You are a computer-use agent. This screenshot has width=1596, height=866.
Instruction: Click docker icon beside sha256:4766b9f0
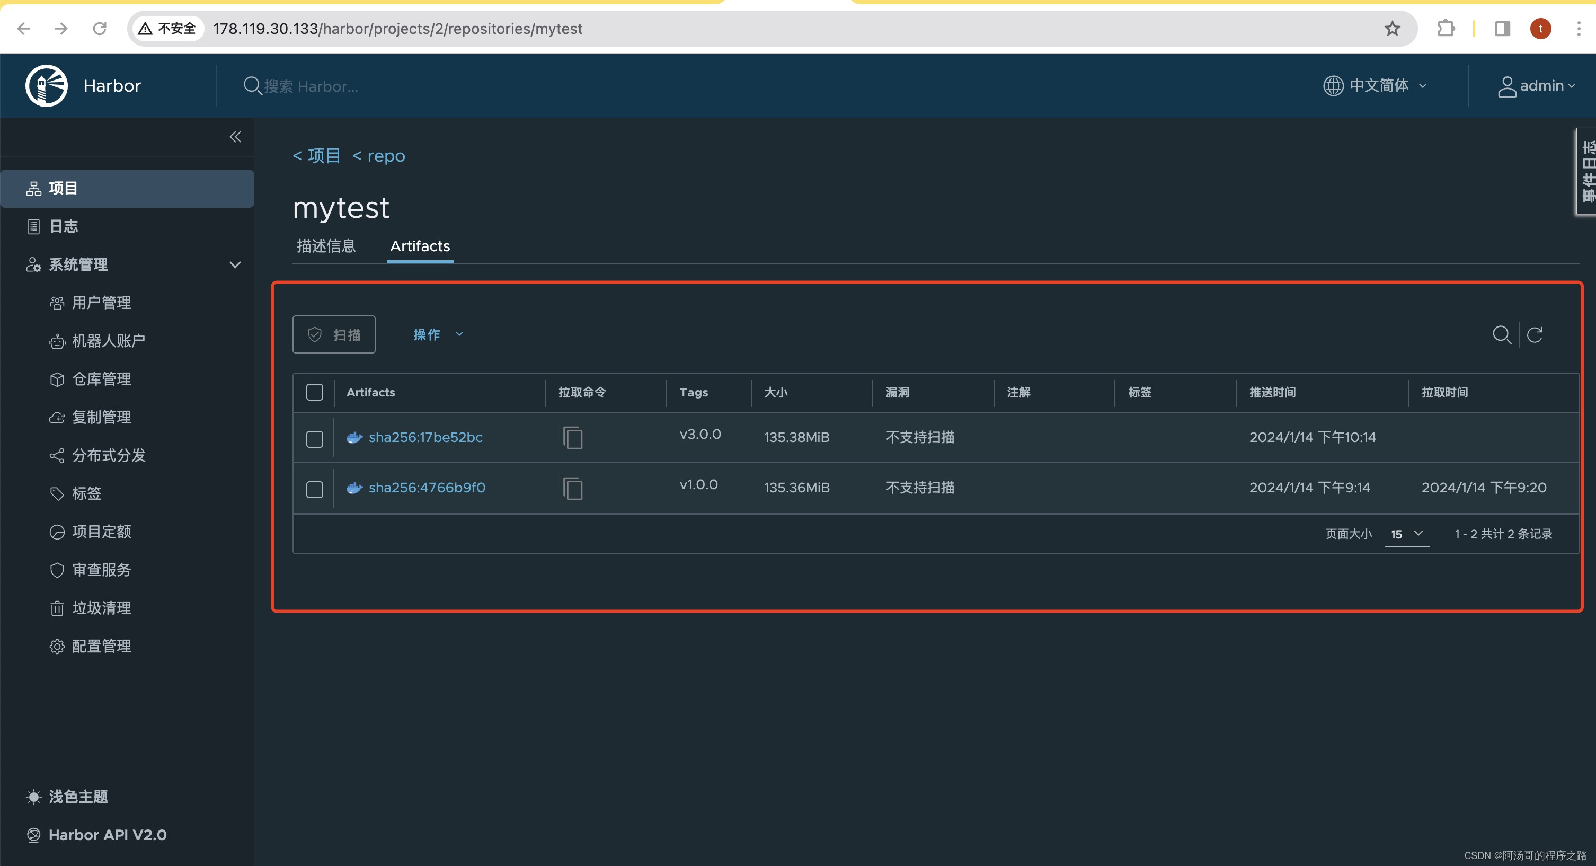(x=354, y=488)
